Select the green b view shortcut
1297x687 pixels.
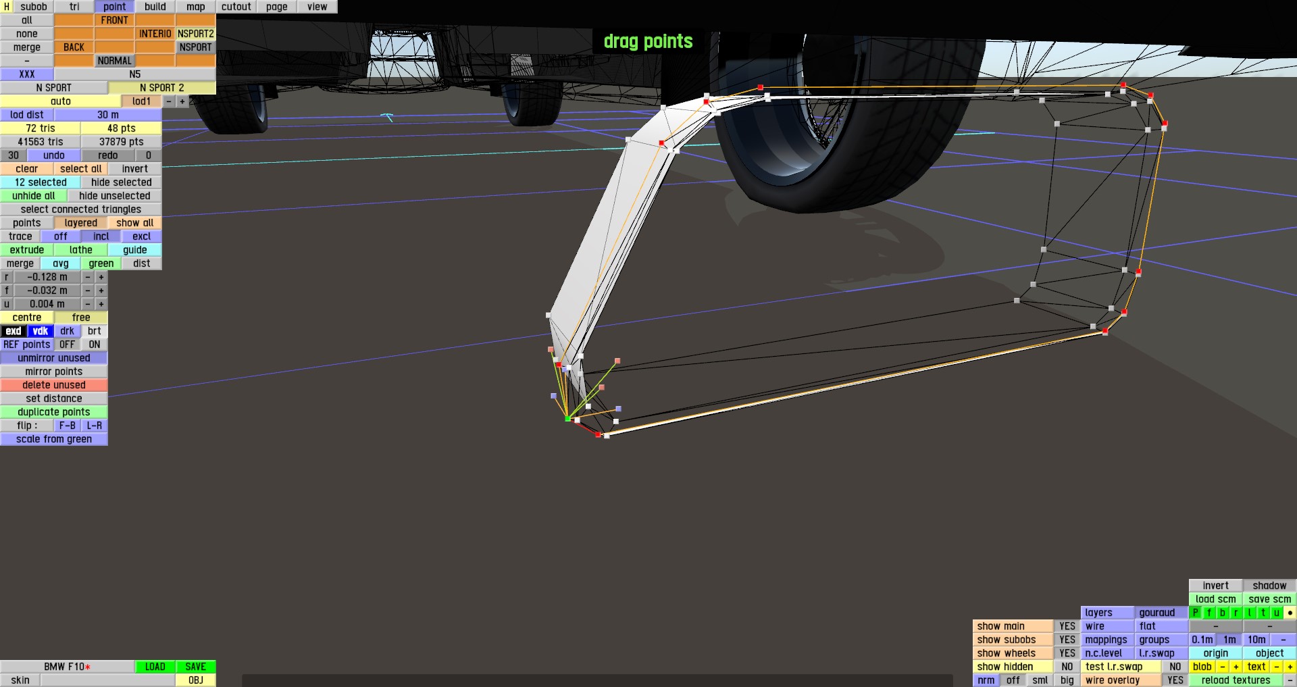(x=1223, y=613)
